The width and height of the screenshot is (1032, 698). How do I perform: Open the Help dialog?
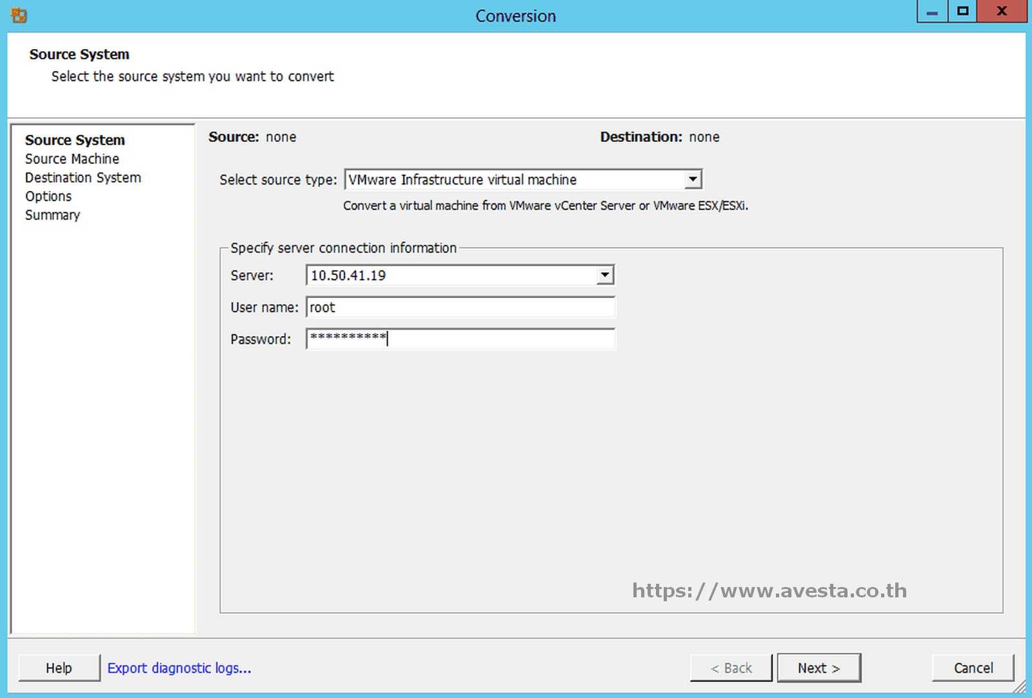59,668
